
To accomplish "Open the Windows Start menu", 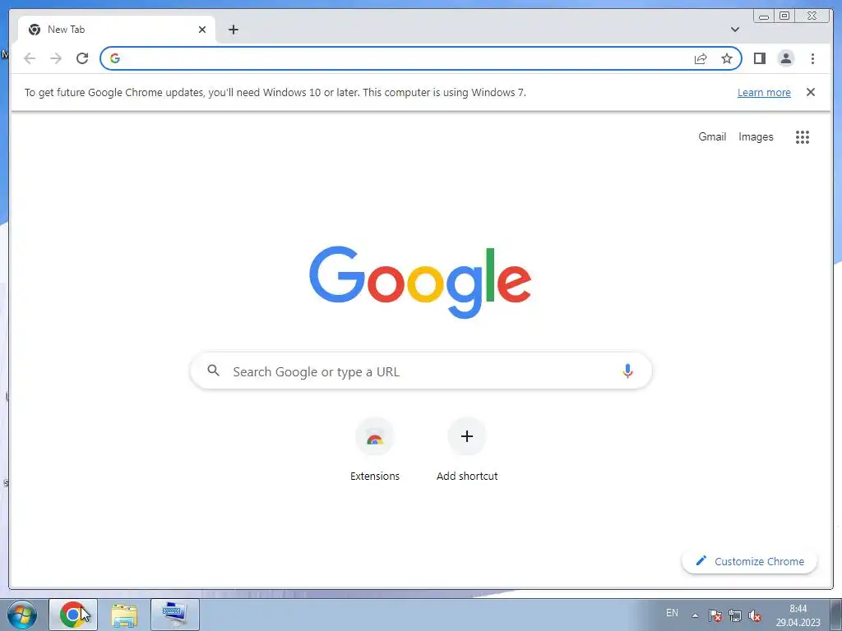I will tap(22, 615).
